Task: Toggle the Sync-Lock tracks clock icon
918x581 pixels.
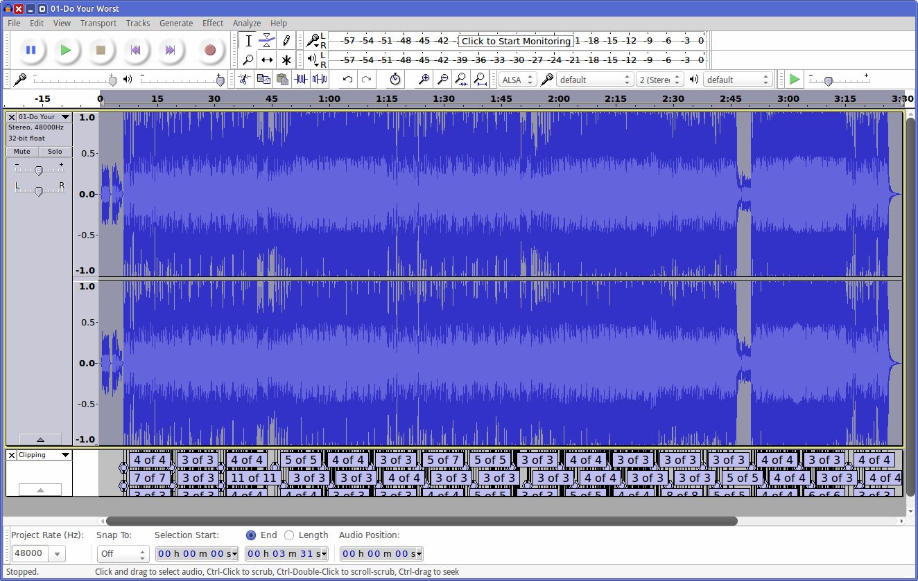Action: 395,80
